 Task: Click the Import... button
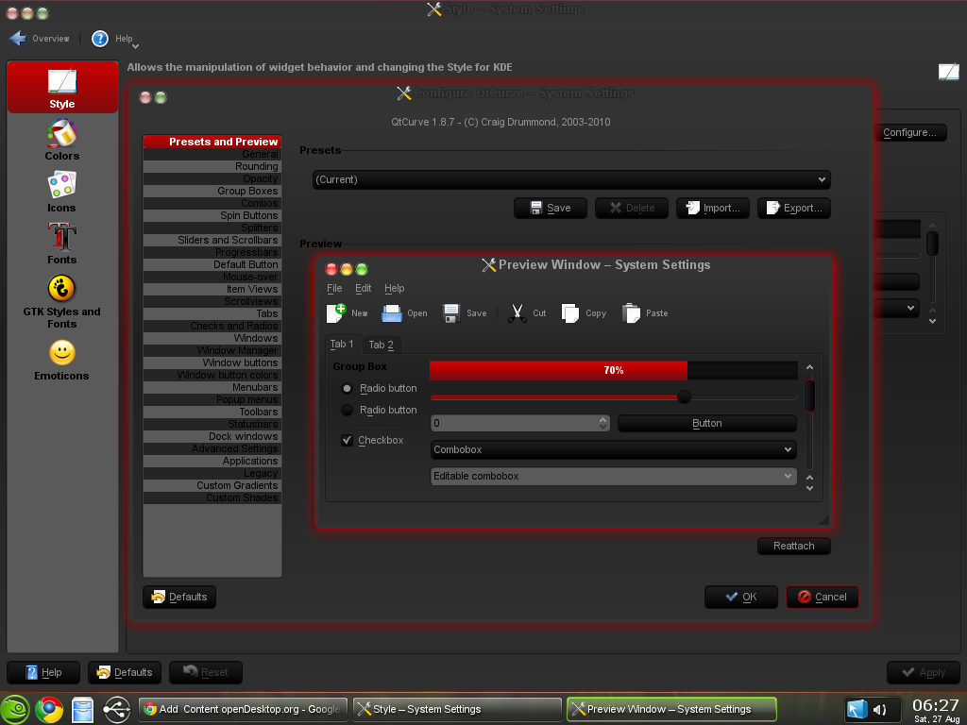712,208
